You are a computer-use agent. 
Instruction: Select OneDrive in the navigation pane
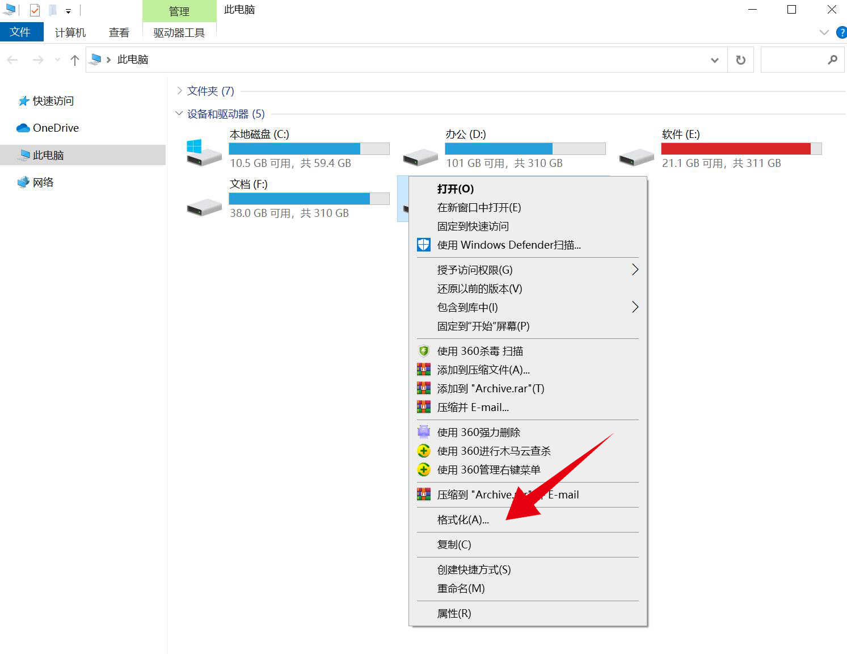(x=48, y=128)
